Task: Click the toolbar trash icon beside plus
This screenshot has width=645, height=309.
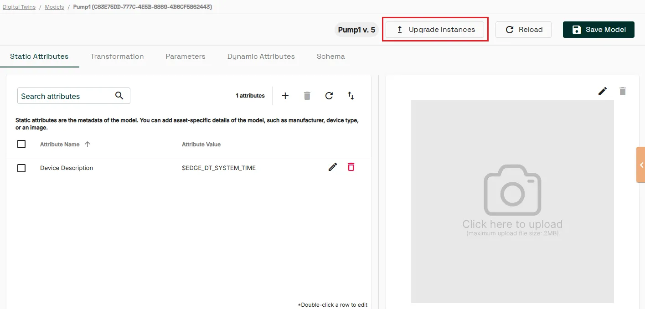Action: pyautogui.click(x=307, y=96)
